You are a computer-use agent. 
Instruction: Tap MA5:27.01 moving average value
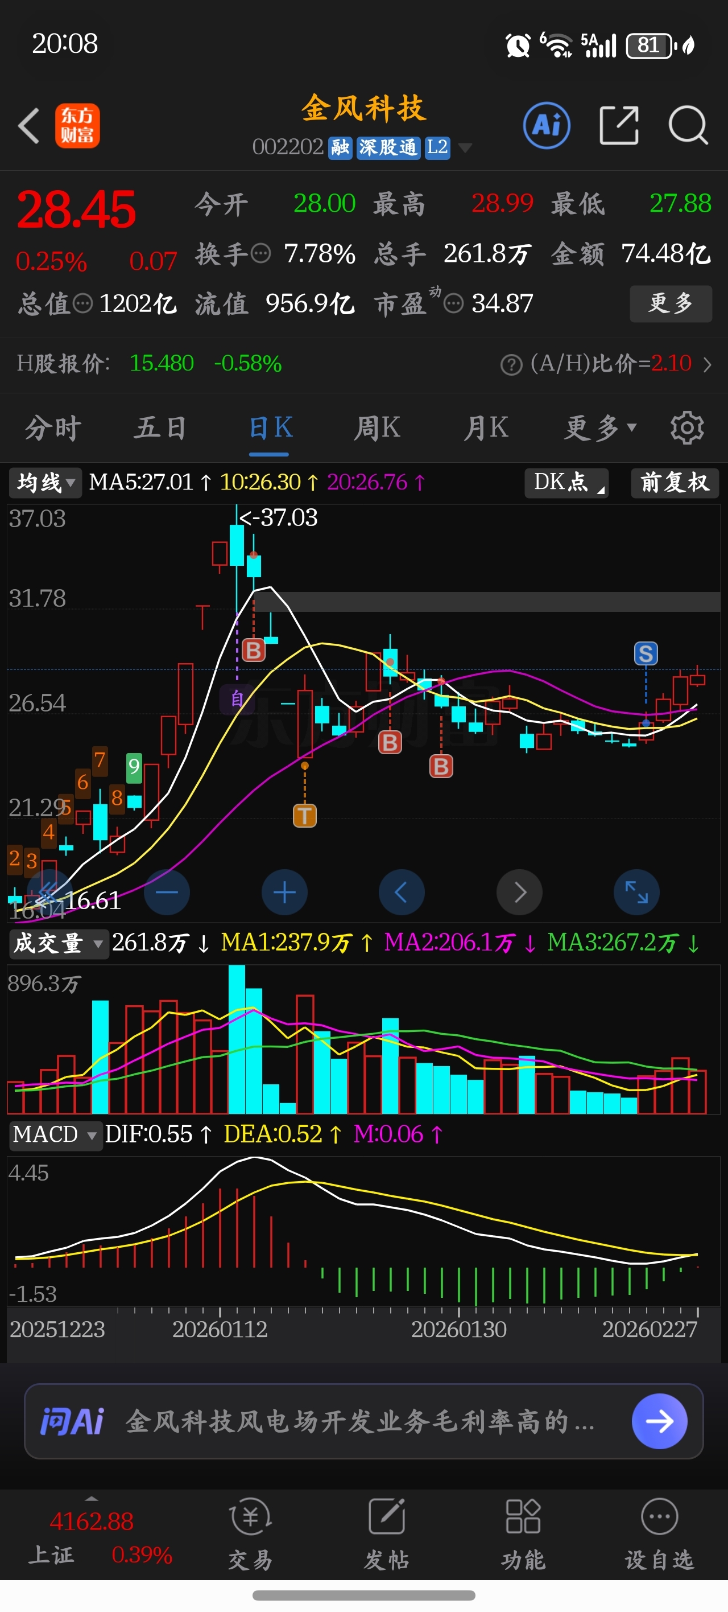[x=150, y=482]
